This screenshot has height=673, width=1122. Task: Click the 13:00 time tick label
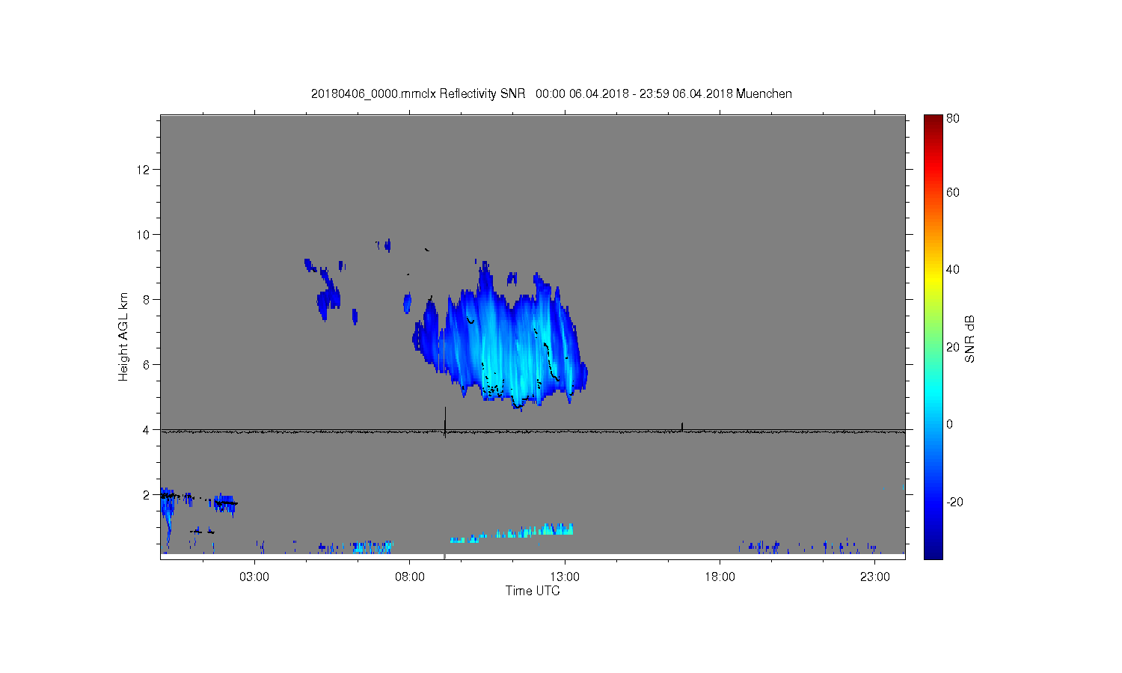point(565,577)
